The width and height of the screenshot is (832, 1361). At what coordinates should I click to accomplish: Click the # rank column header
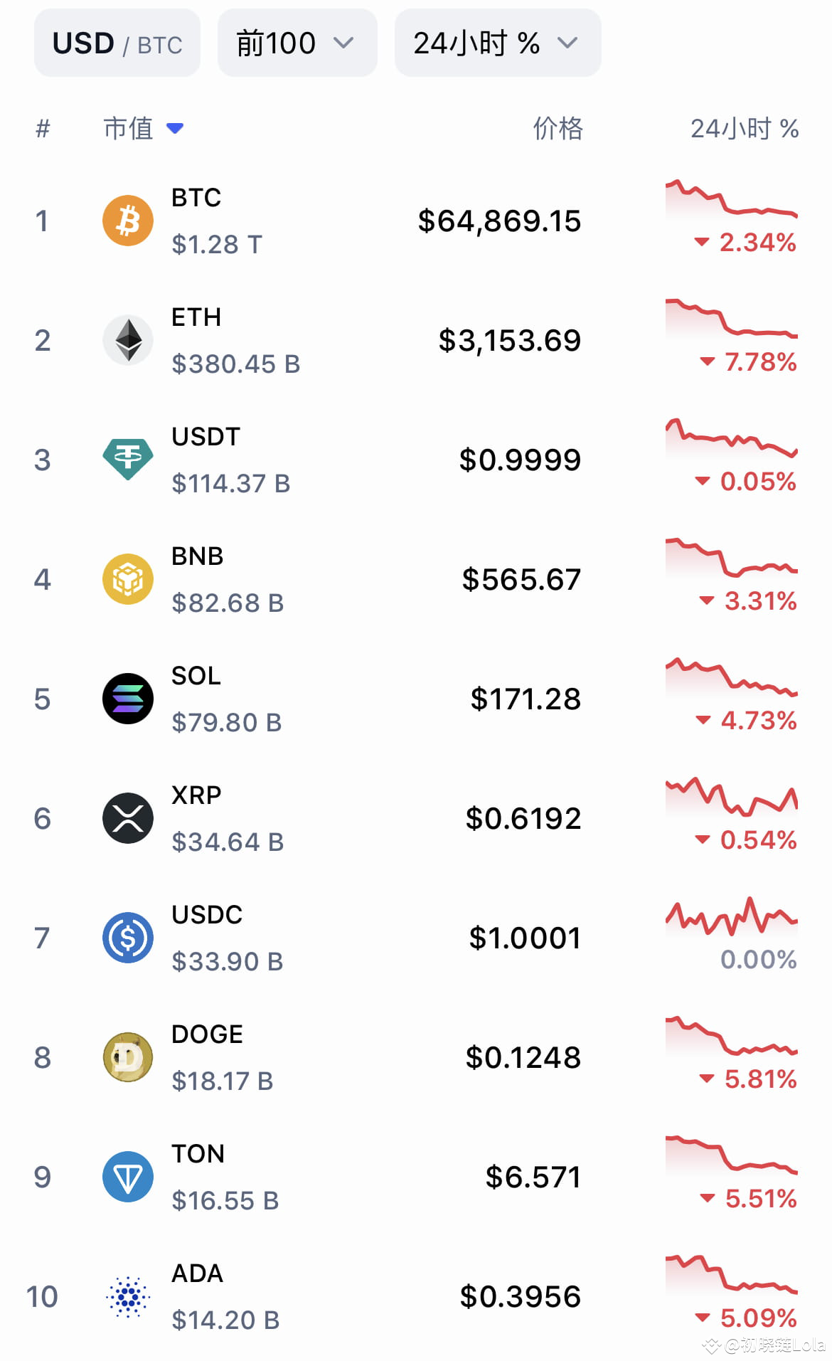tap(43, 129)
